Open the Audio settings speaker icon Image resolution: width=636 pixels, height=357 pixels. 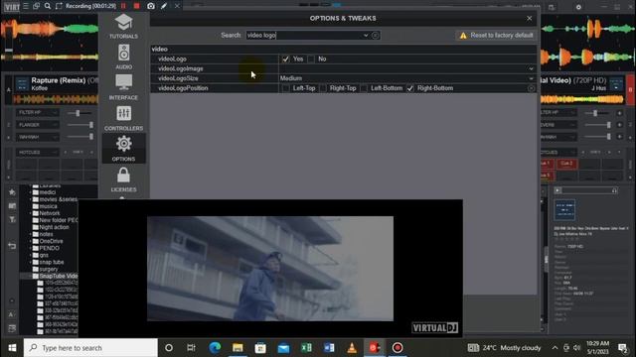pyautogui.click(x=123, y=53)
